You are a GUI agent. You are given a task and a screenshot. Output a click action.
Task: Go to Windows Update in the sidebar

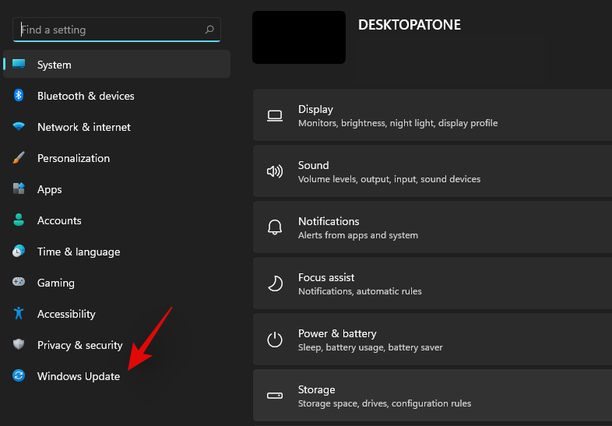point(78,376)
